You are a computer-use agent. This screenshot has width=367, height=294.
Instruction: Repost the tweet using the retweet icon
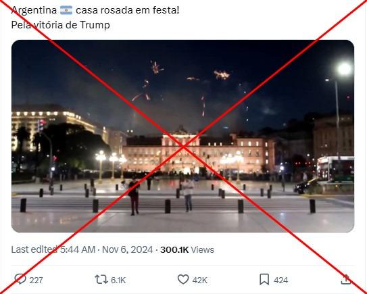101,280
